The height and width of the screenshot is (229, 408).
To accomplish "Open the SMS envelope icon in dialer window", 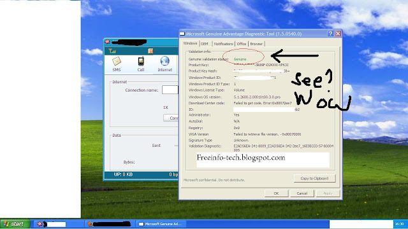I will (x=116, y=61).
